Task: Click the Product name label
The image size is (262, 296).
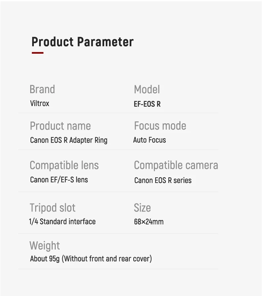Action: click(60, 126)
